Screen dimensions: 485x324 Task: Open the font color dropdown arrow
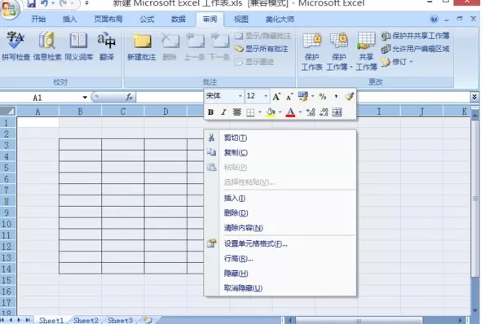300,112
